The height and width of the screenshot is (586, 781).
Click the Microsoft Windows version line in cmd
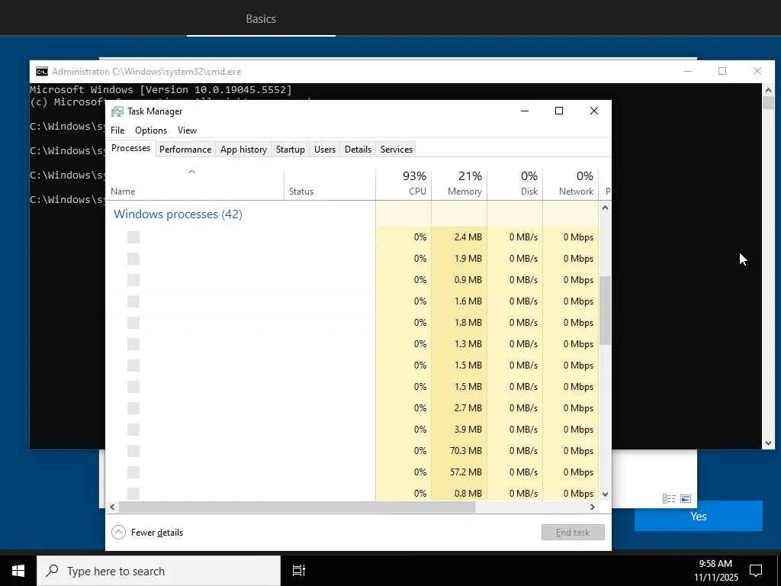[x=161, y=90]
